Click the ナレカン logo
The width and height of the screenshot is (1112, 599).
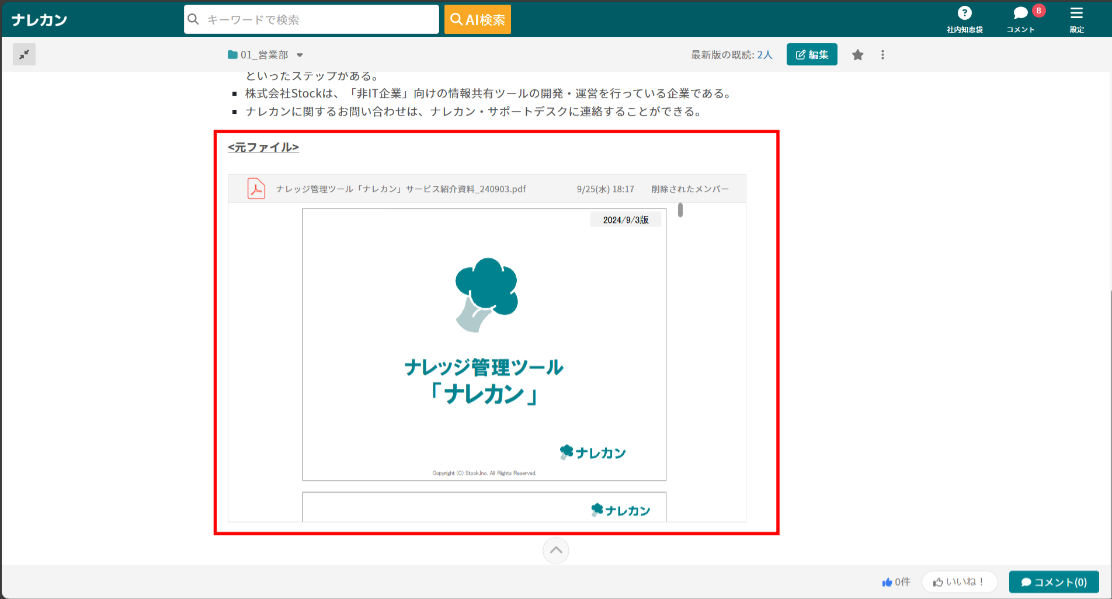[39, 19]
